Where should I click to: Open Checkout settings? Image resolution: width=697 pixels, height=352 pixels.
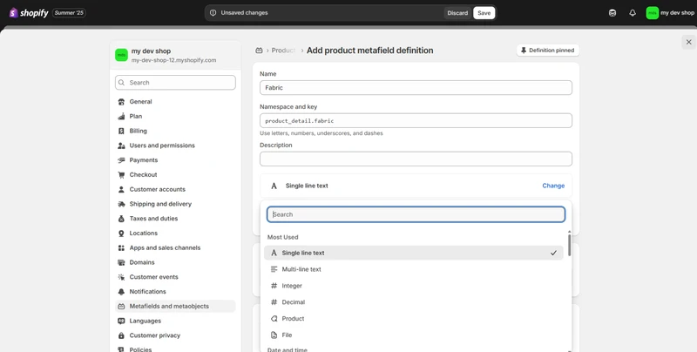[x=176, y=174]
